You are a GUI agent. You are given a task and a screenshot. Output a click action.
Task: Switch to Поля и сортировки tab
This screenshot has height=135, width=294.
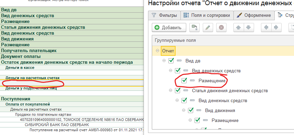(x=207, y=15)
